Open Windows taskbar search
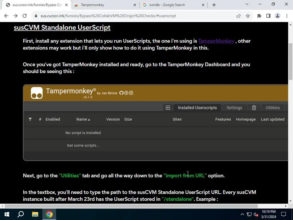Screen dimensions: 293x220 point(21,214)
